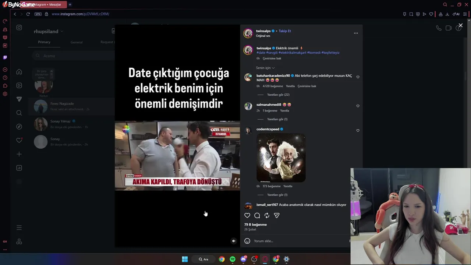Screen dimensions: 471x265
Task: Translate batuhankaradenizz90's comment via Çevirisine bak
Action: pos(307,86)
